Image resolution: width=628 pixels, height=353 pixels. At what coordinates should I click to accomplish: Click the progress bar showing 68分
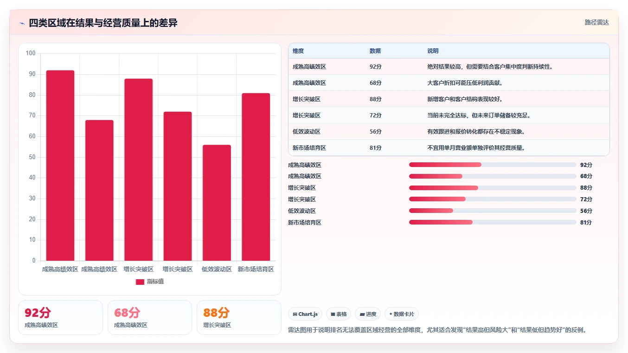[x=493, y=176]
